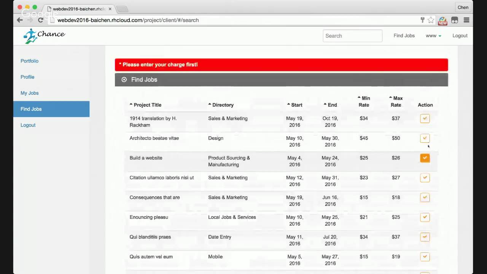
Task: Sort by Project Title column
Action: pos(145,105)
